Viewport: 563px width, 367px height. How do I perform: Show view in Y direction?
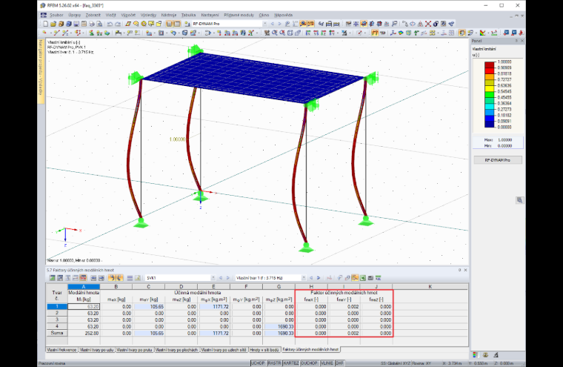pos(316,33)
